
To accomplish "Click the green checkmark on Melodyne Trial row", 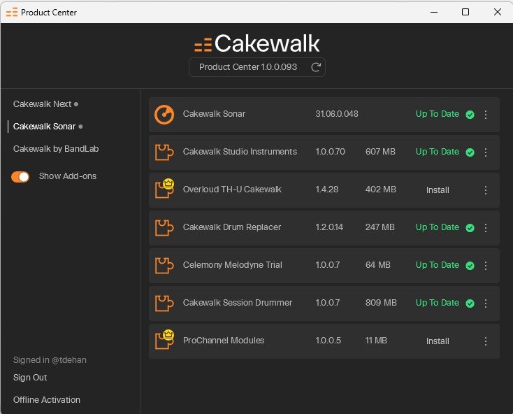I will point(470,266).
